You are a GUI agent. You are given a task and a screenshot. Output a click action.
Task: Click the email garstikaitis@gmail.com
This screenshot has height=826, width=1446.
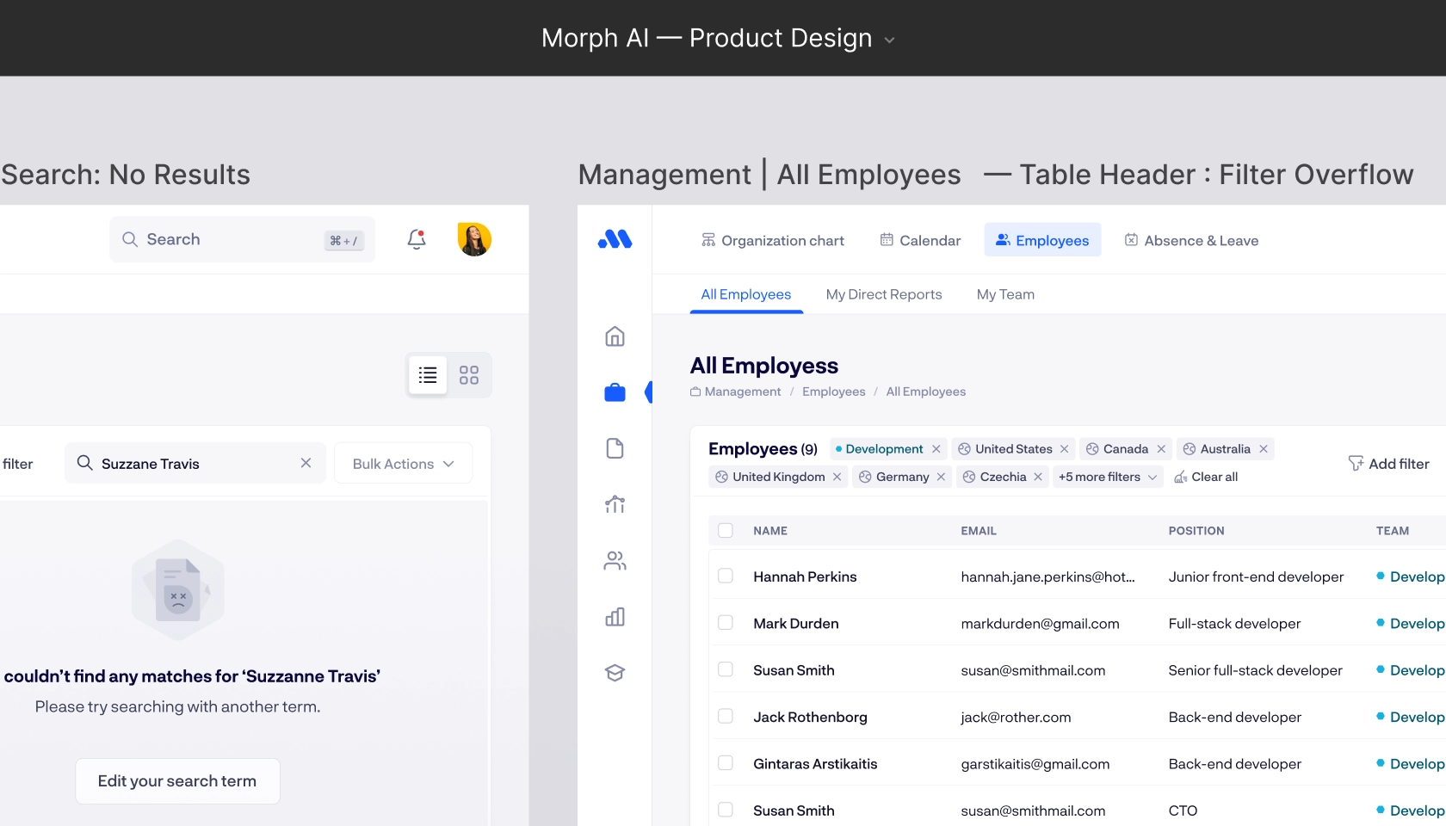click(x=1035, y=763)
